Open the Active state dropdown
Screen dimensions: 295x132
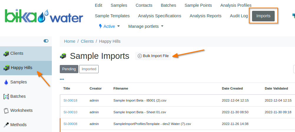tap(109, 26)
